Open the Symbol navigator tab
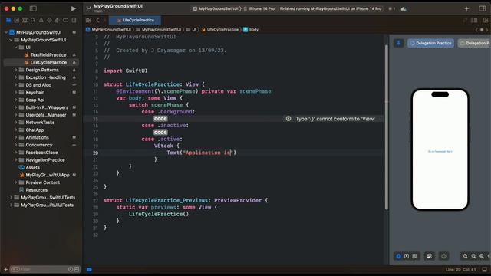Screen dimensions: 491x276 25,21
